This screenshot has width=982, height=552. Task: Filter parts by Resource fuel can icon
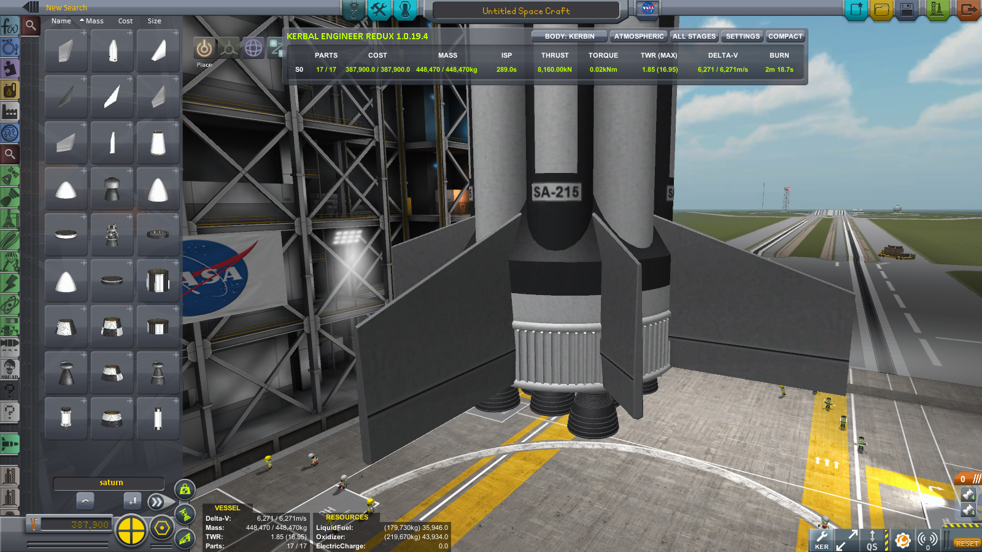[x=10, y=90]
